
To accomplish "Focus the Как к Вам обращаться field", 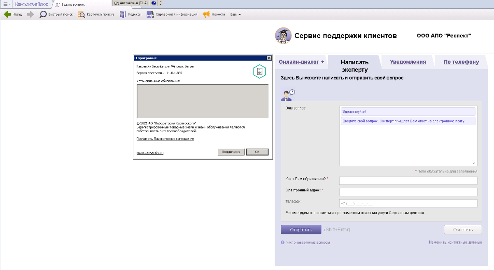I will [408, 181].
